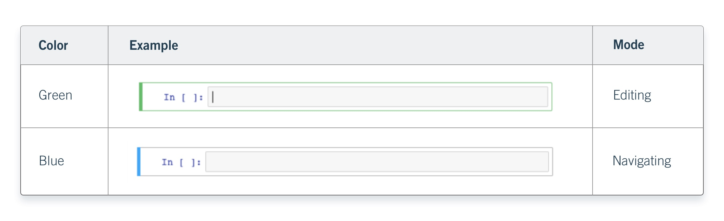Viewport: 724px width, 221px height.
Task: Click the empty brackets in the green cell prompt
Action: [188, 98]
